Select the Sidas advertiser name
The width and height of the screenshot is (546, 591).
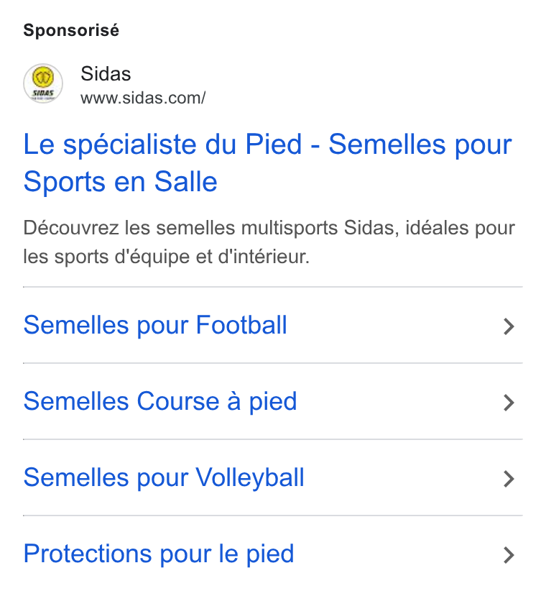(106, 73)
